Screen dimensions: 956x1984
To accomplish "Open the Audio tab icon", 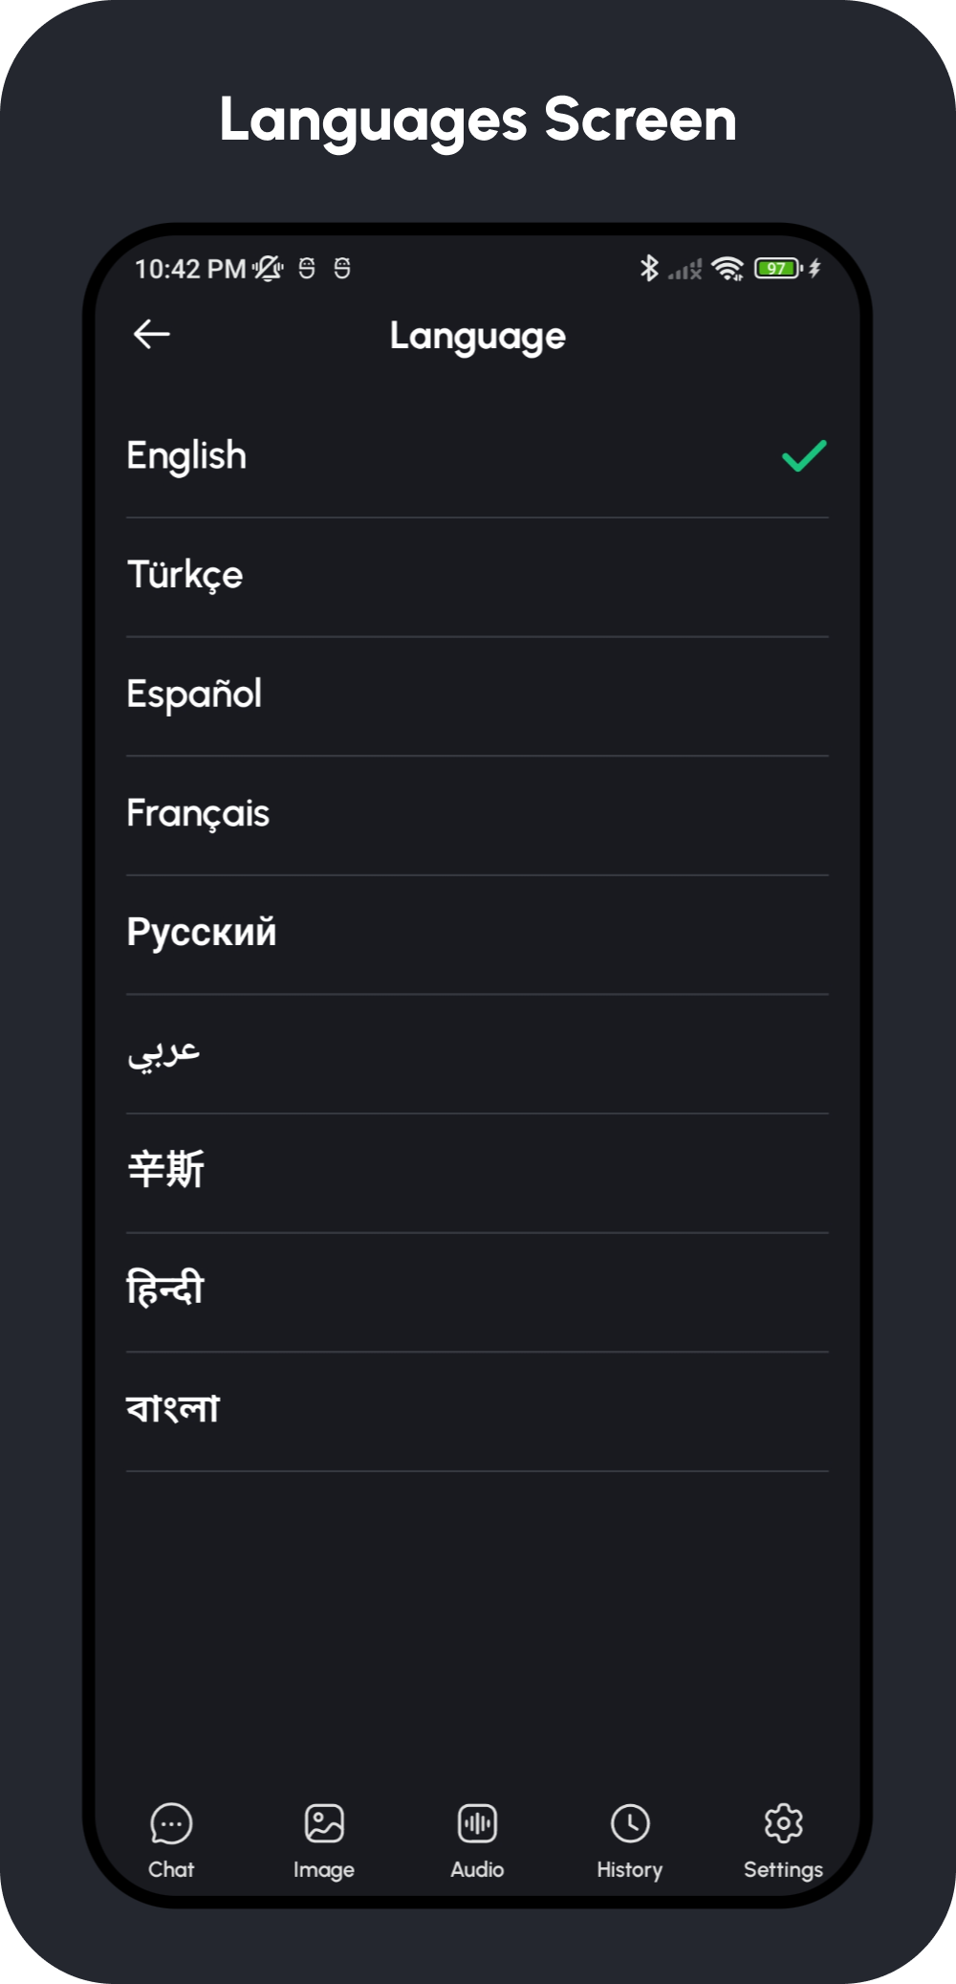I will click(x=477, y=1823).
